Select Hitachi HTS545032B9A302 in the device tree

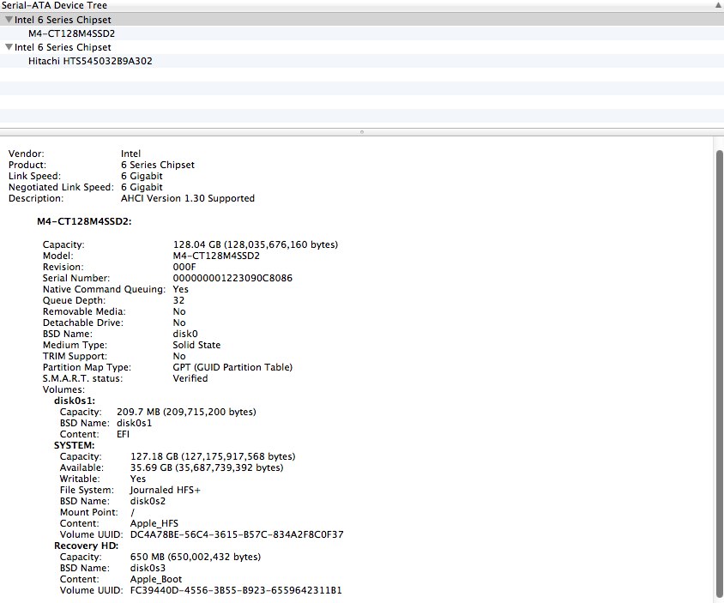click(x=90, y=61)
